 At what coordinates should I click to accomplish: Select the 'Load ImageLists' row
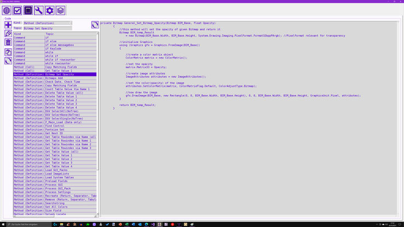(x=55, y=174)
